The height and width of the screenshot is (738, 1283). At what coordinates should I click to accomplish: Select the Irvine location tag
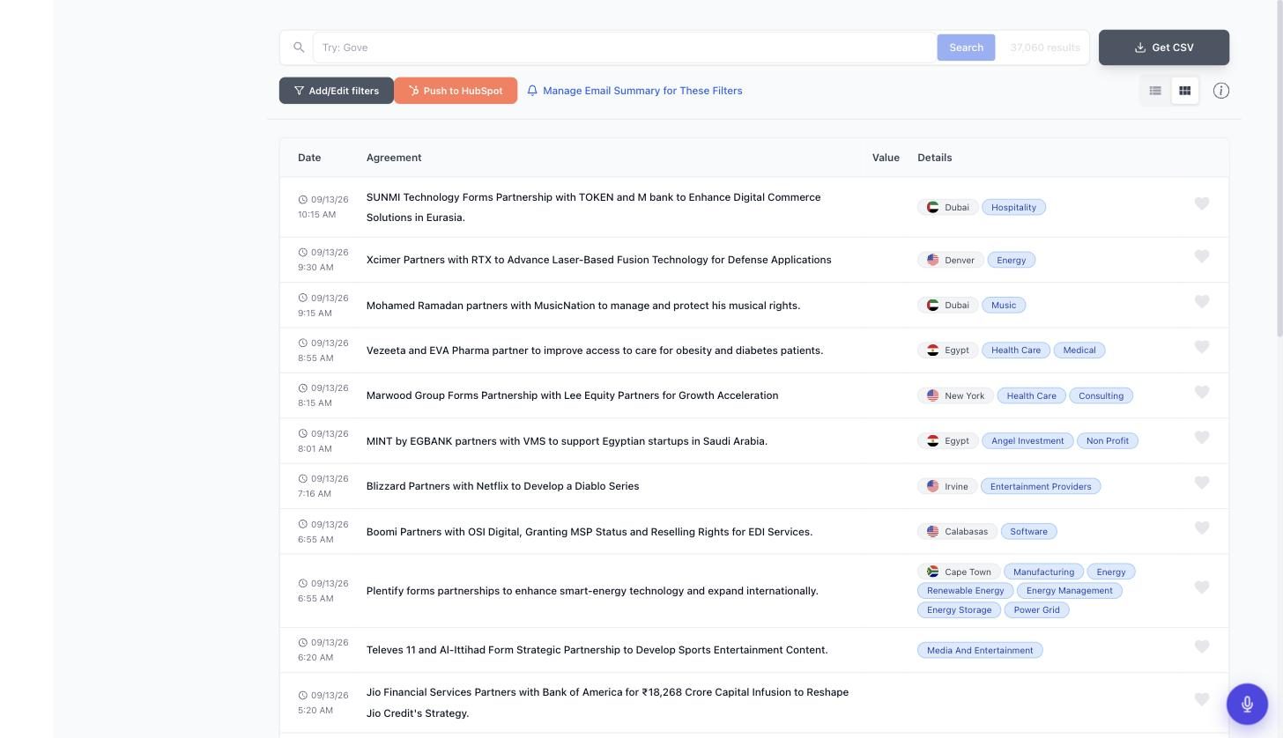click(x=947, y=486)
